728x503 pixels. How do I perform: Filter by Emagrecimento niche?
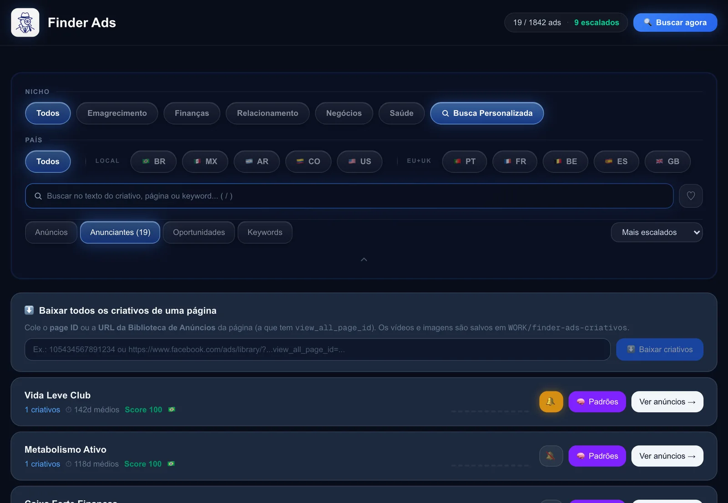click(117, 113)
